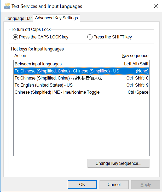Click empty area of the hot keys list
162x192 pixels.
coord(81,126)
